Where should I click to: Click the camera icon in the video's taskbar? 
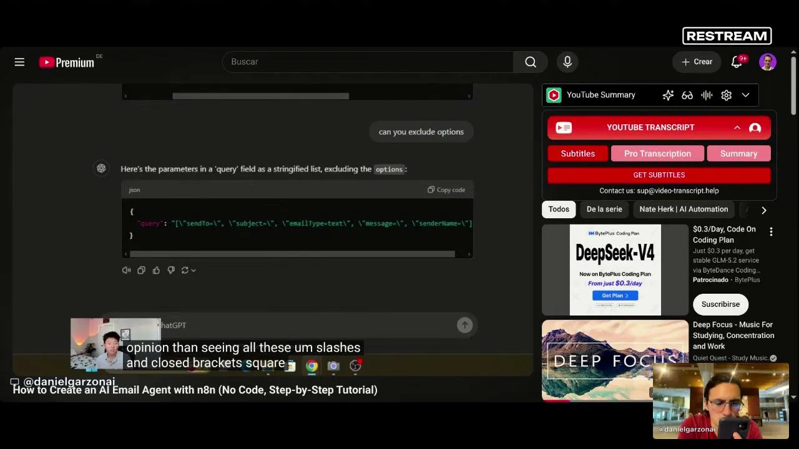coord(333,366)
